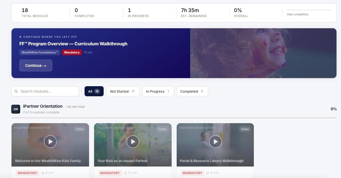This screenshot has height=178, width=341.
Task: Play the Welcome to the WealthWise Kids Family video
Action: click(x=50, y=142)
